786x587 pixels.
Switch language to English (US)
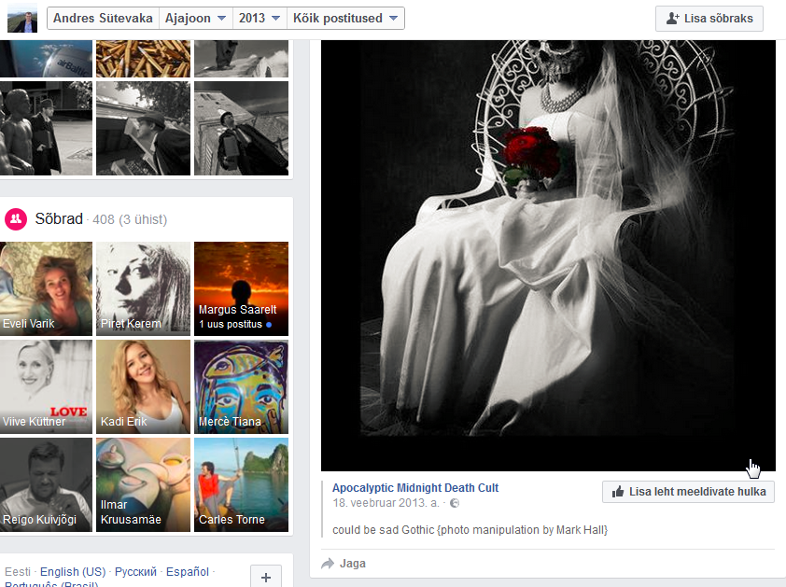[73, 571]
